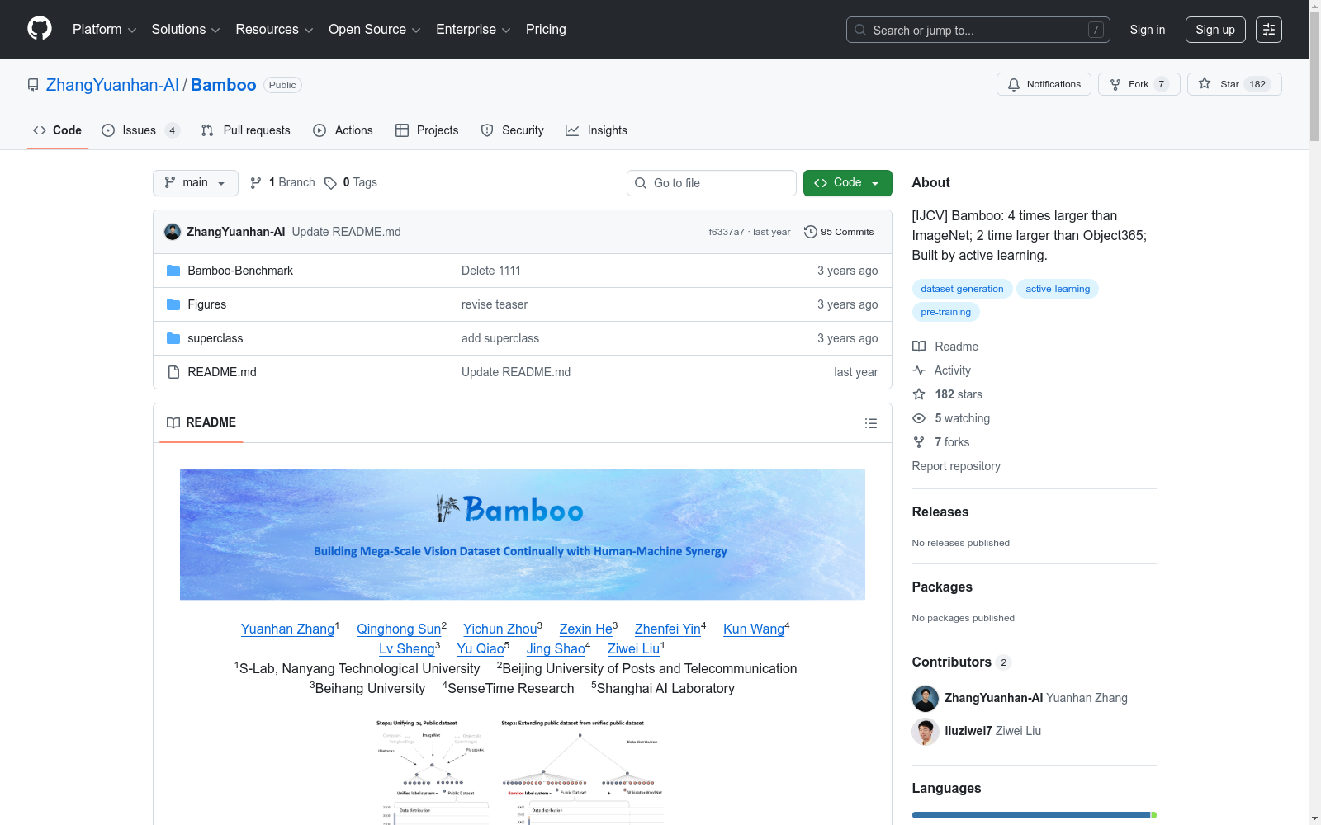The width and height of the screenshot is (1321, 825).
Task: Click the Sign up button
Action: pyautogui.click(x=1215, y=30)
